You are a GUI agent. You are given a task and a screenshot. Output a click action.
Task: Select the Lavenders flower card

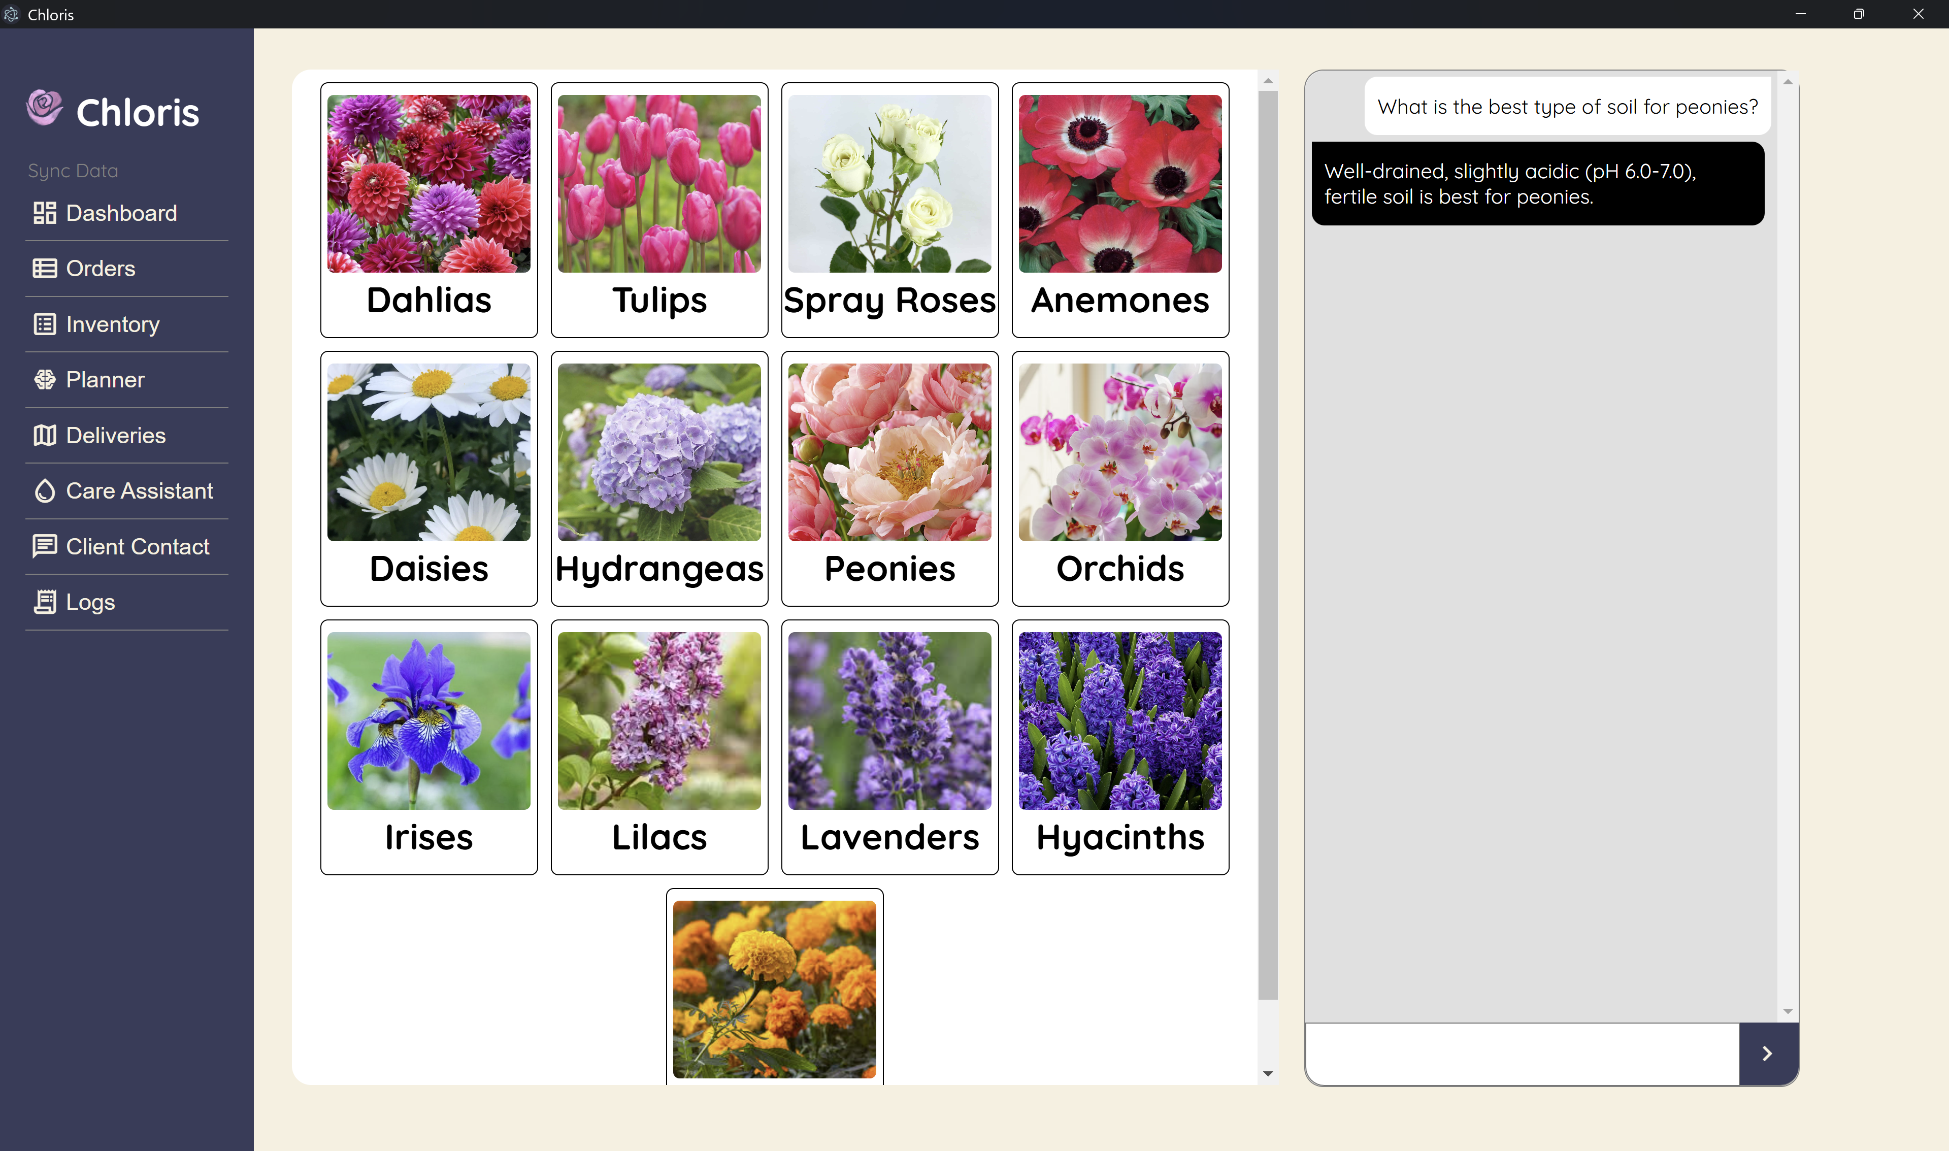(x=889, y=746)
